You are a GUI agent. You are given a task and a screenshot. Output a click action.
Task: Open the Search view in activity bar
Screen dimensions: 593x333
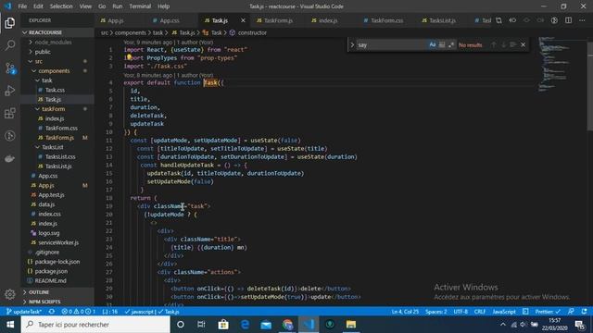[x=10, y=45]
